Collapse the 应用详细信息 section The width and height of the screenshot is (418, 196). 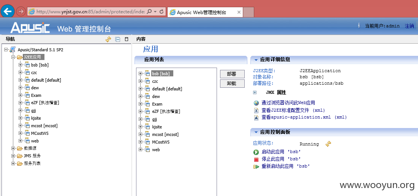click(x=256, y=60)
